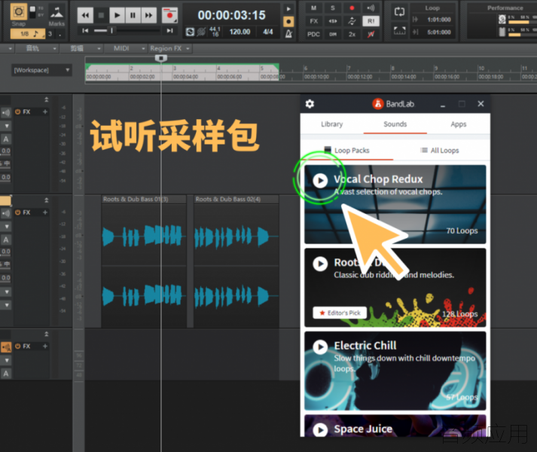Bypass all effects with FX button
Image resolution: width=537 pixels, height=452 pixels.
(314, 21)
